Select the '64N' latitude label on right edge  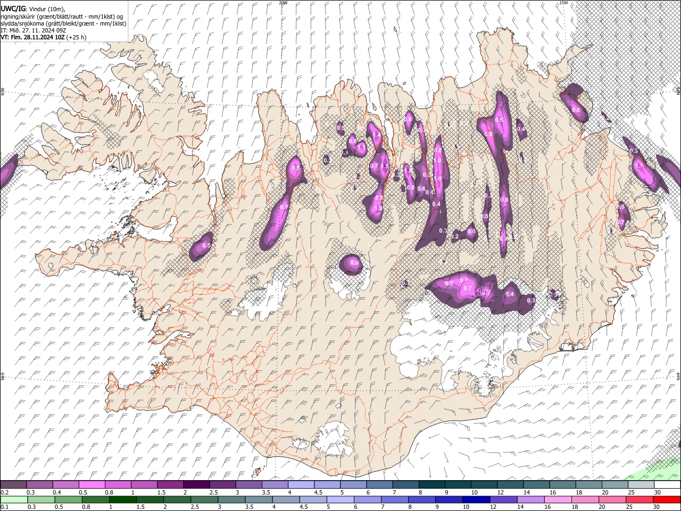(678, 376)
